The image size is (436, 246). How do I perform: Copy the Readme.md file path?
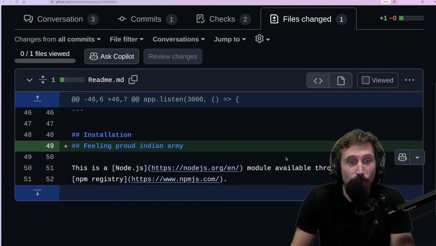click(133, 80)
